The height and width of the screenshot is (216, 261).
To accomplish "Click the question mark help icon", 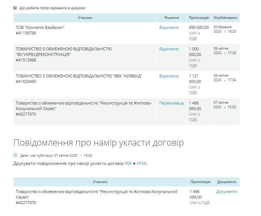I will [15, 8].
